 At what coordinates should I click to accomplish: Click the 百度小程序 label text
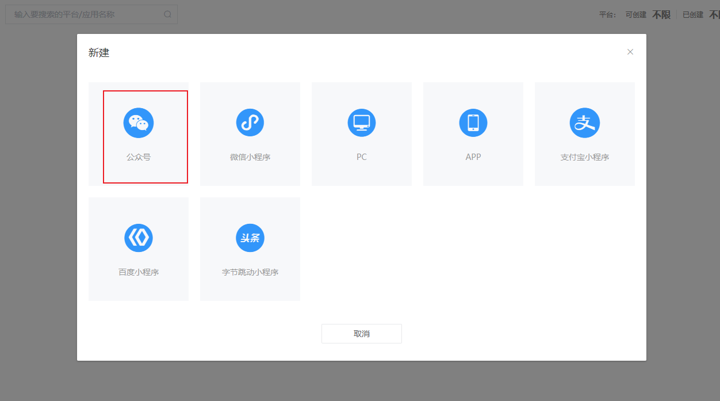(x=139, y=272)
